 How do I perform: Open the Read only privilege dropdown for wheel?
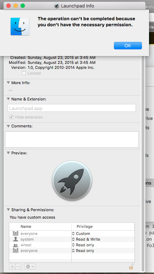(83, 245)
